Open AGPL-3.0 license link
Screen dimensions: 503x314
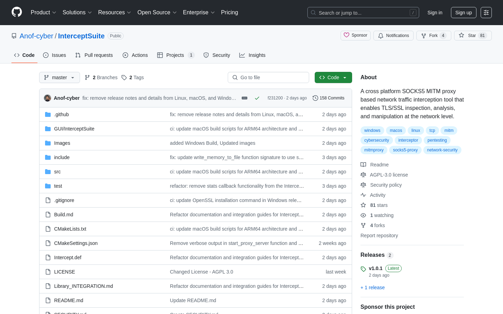pos(384,175)
